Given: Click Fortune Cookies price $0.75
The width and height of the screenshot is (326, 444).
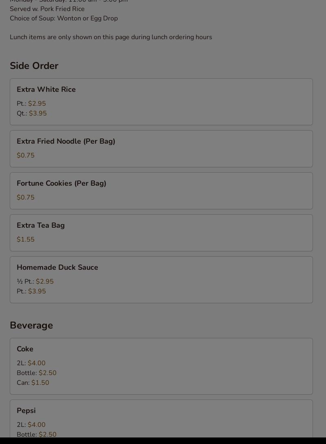Looking at the screenshot, I should point(26,198).
